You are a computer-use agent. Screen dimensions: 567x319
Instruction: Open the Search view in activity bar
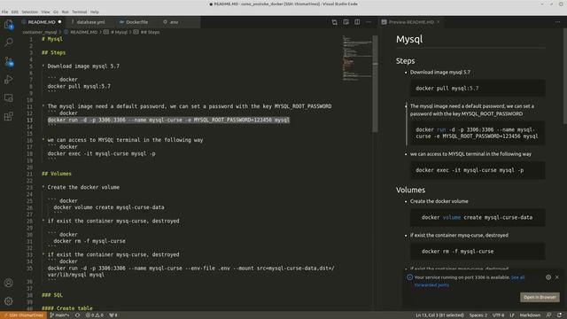pos(9,43)
